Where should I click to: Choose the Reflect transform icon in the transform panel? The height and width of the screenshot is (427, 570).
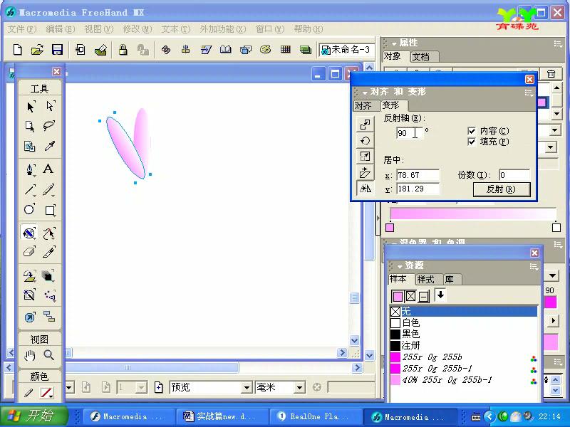pos(365,189)
